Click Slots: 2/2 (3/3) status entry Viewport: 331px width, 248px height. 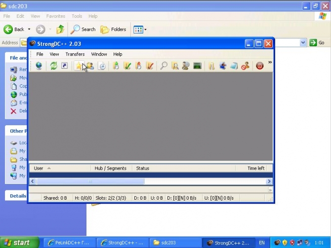pos(111,198)
